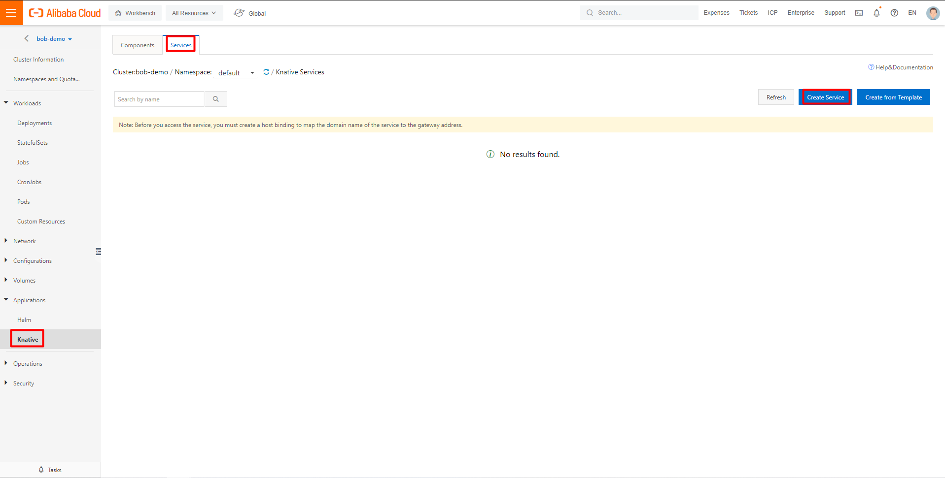This screenshot has width=945, height=478.
Task: Open Tickets in the top menu
Action: 748,13
